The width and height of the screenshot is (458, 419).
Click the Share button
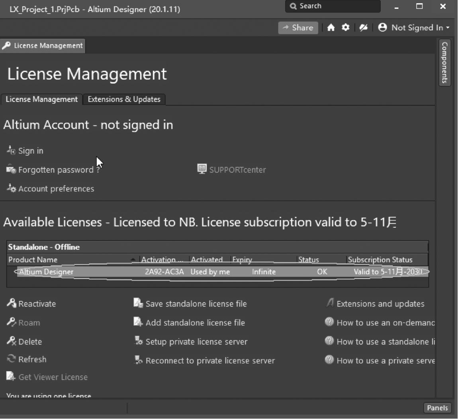[298, 28]
